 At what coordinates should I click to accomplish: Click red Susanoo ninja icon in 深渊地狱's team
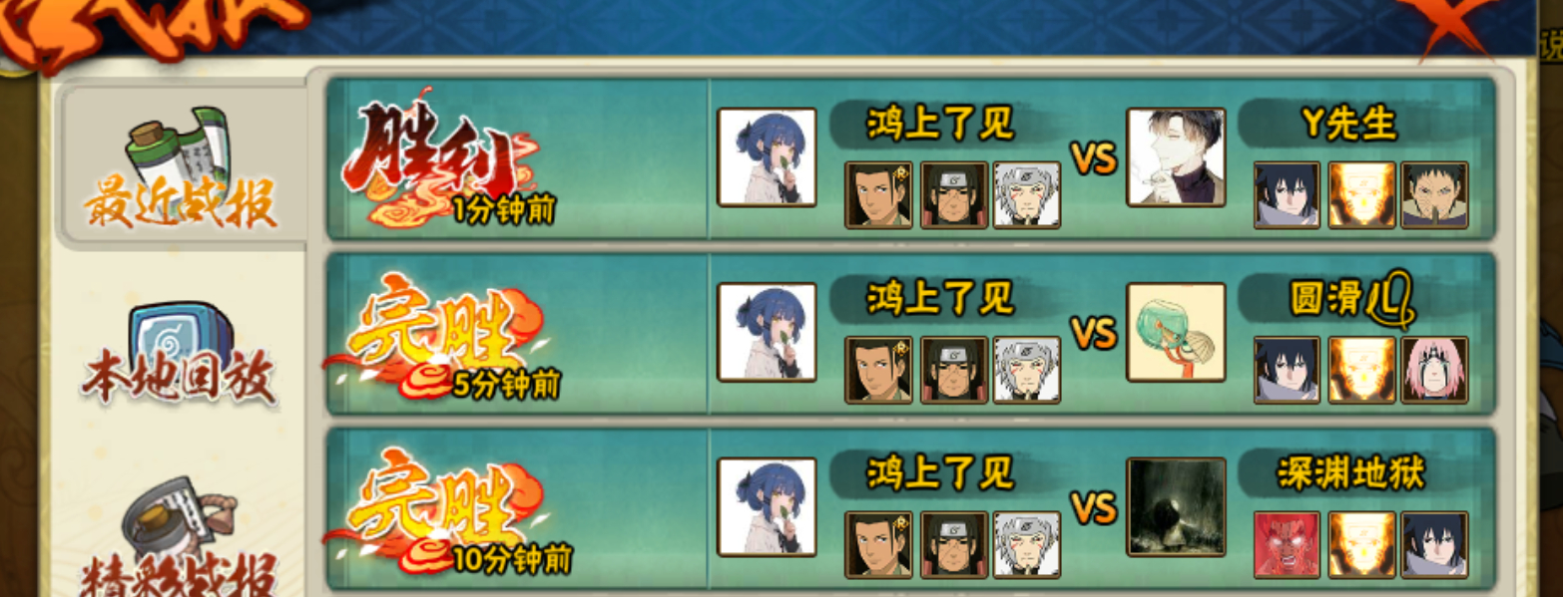point(1287,545)
